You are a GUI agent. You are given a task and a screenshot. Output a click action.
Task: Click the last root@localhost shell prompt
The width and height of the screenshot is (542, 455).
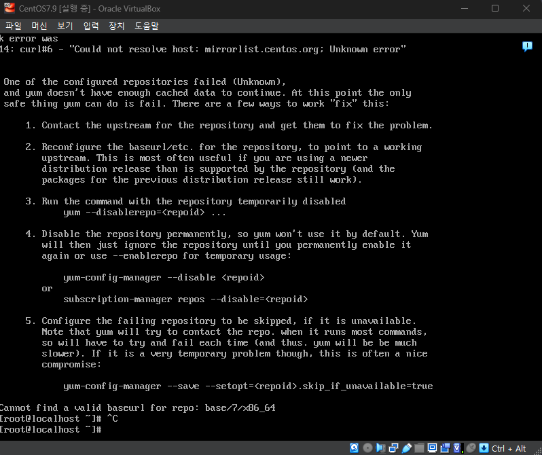pos(50,430)
